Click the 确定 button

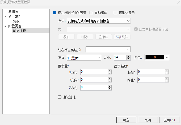(126, 120)
